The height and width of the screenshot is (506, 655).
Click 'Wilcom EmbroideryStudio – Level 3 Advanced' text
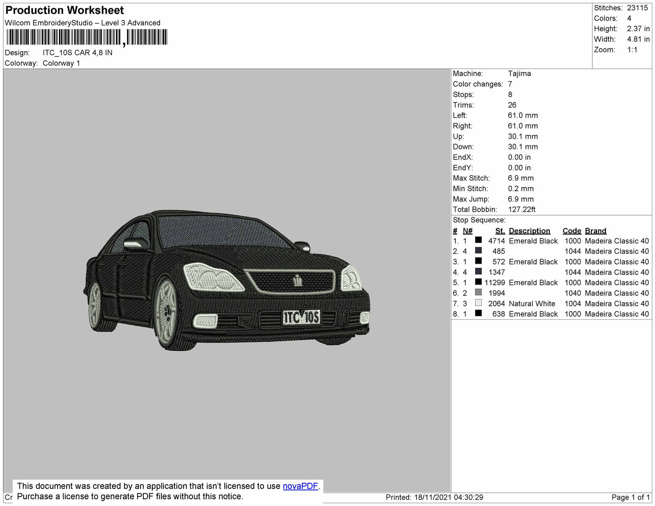tap(82, 23)
